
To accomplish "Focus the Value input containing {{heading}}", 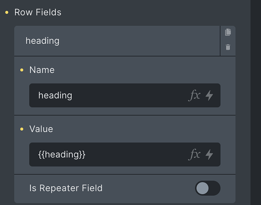I will click(x=108, y=155).
